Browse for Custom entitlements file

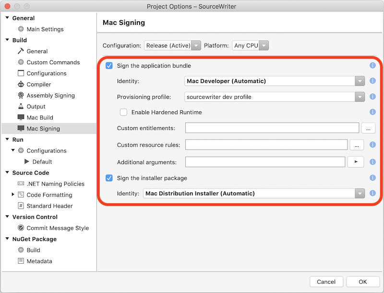pyautogui.click(x=368, y=128)
